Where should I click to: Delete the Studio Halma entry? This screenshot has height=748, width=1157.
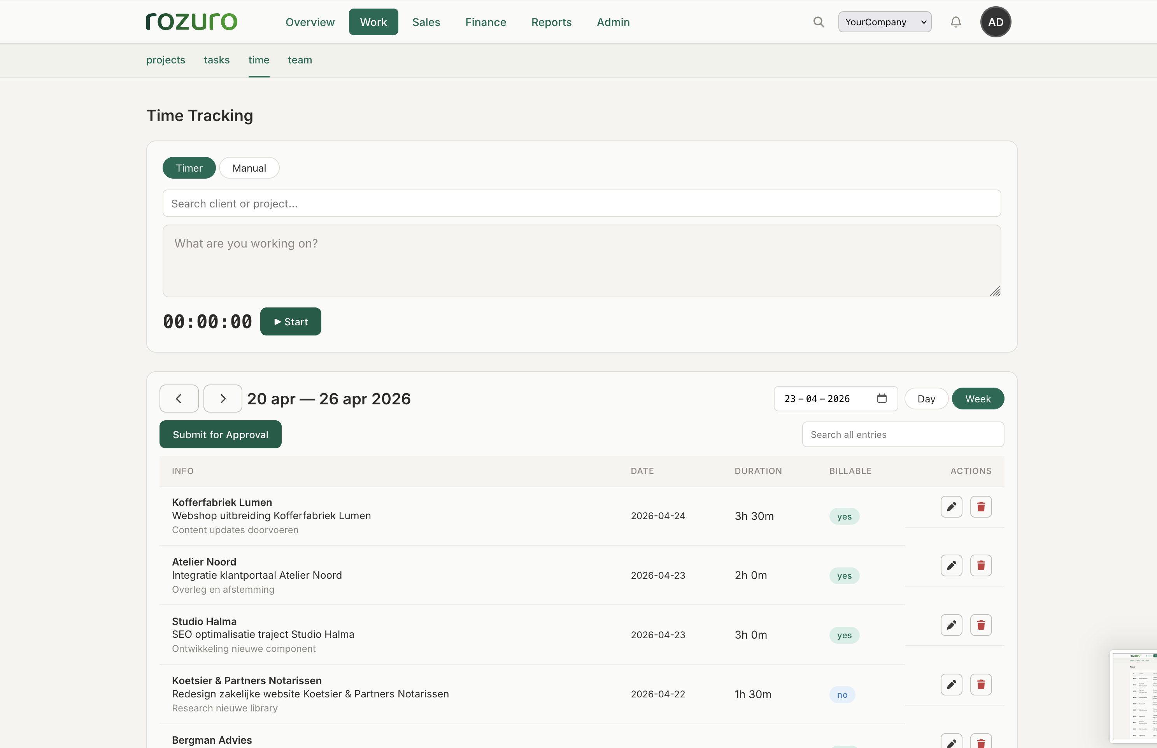tap(981, 625)
